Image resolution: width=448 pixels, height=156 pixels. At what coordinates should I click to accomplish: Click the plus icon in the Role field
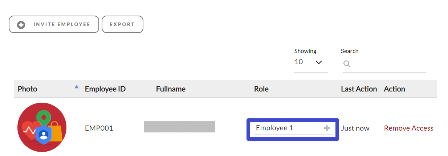point(327,128)
